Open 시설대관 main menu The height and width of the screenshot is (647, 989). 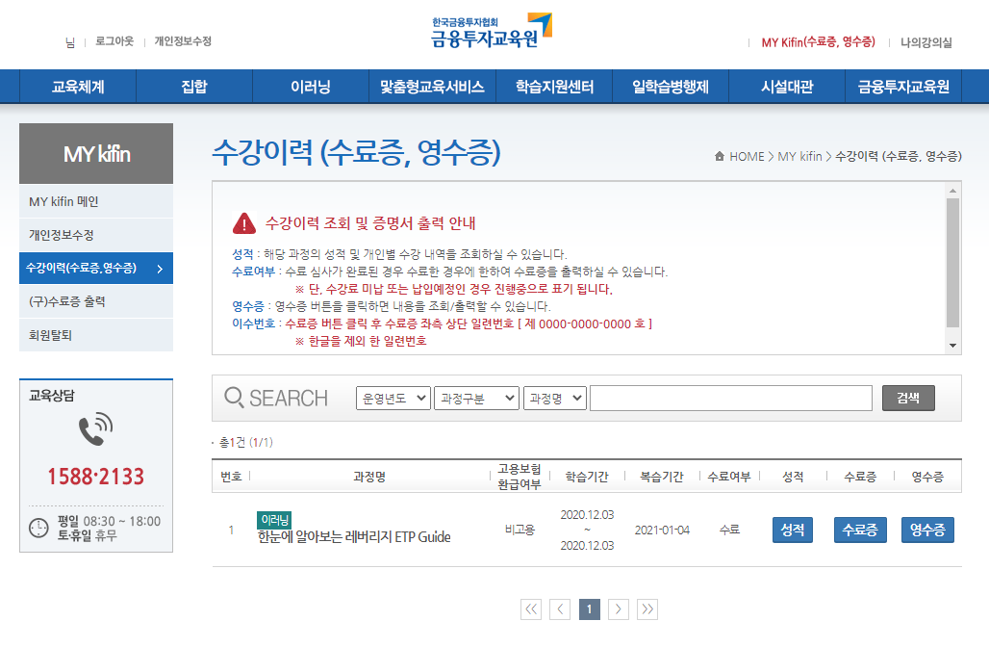tap(787, 87)
